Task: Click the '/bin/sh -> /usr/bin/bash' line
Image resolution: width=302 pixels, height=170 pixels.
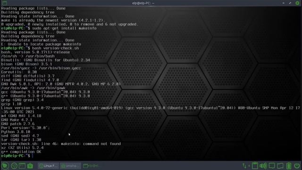Action: click(x=28, y=56)
